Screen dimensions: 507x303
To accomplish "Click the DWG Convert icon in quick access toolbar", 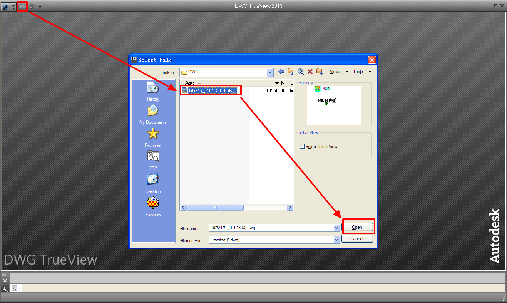I will click(32, 6).
